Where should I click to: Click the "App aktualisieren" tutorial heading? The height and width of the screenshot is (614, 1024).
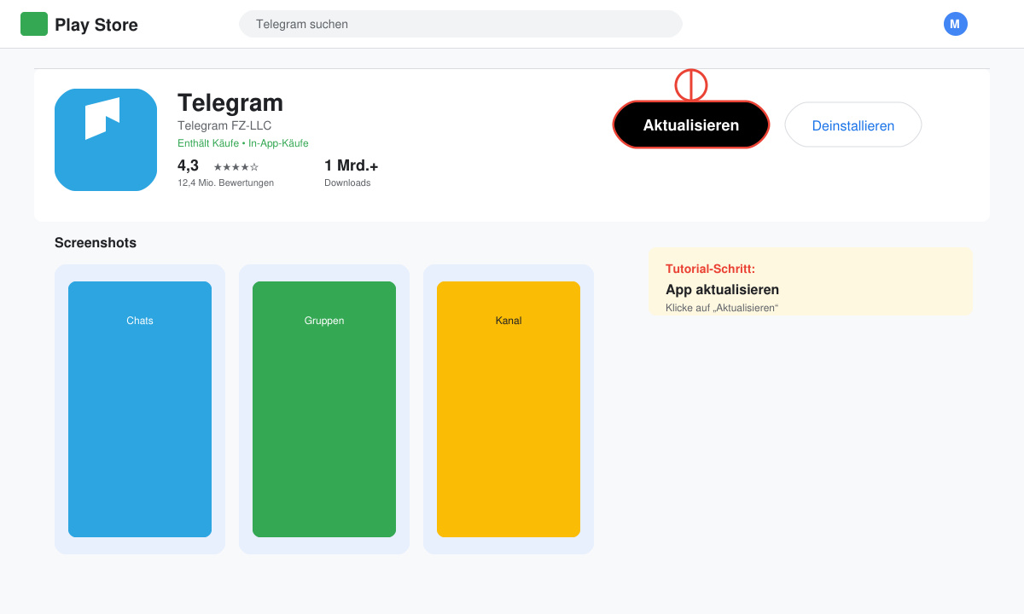(722, 289)
